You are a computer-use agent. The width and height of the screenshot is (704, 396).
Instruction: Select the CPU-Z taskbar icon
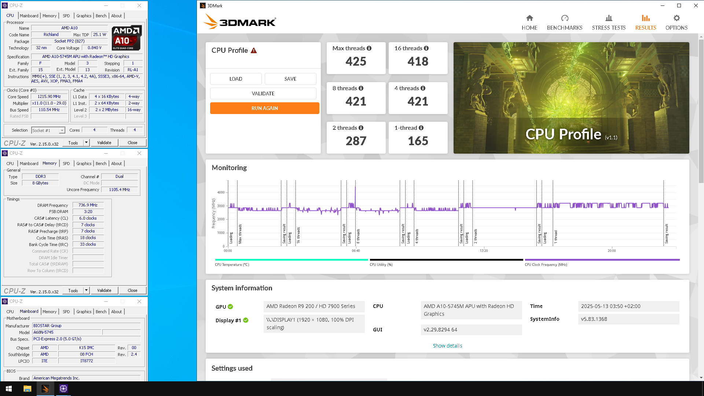pos(63,389)
